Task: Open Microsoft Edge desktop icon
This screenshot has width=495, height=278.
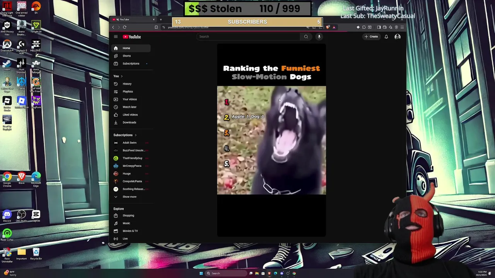Action: point(36,180)
